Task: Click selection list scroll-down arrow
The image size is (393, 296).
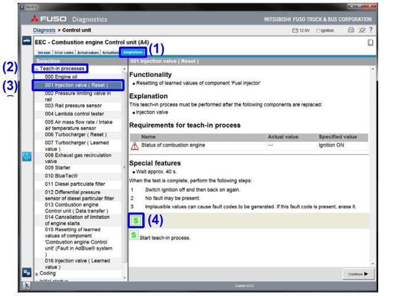Action: point(125,278)
